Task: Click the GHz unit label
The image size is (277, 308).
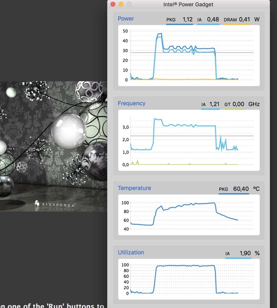Action: click(x=254, y=104)
